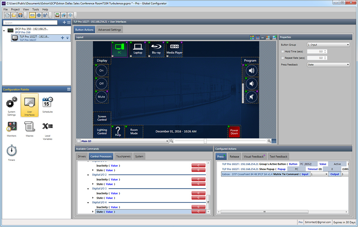Click the dotted selection frame icon in the Layout header
The width and height of the screenshot is (358, 227).
point(257,37)
